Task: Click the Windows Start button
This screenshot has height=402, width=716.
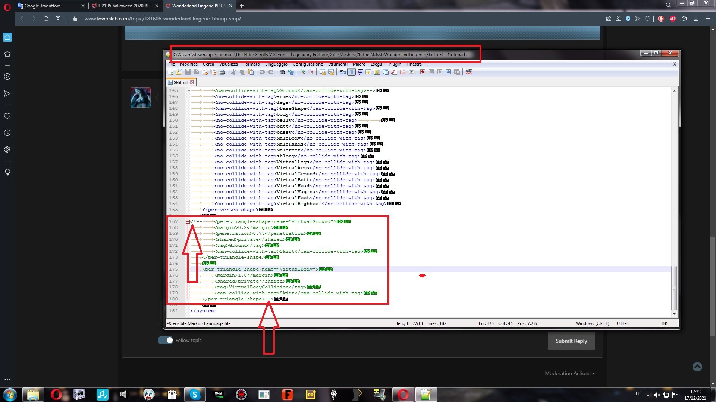Action: point(10,394)
